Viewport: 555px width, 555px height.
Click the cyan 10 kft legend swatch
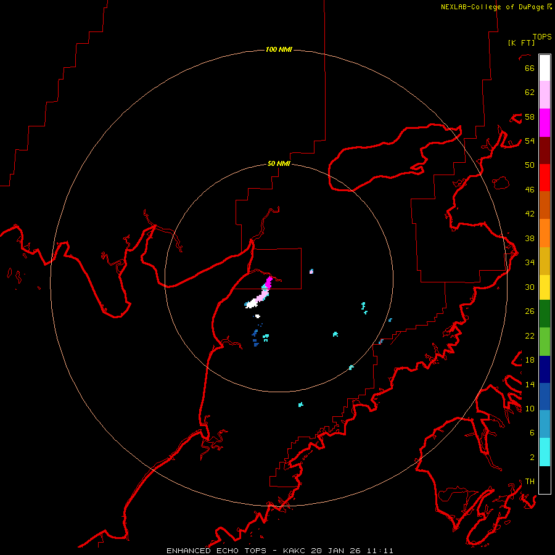click(x=545, y=452)
